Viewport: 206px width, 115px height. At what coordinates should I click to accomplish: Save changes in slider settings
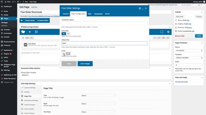click(85, 64)
